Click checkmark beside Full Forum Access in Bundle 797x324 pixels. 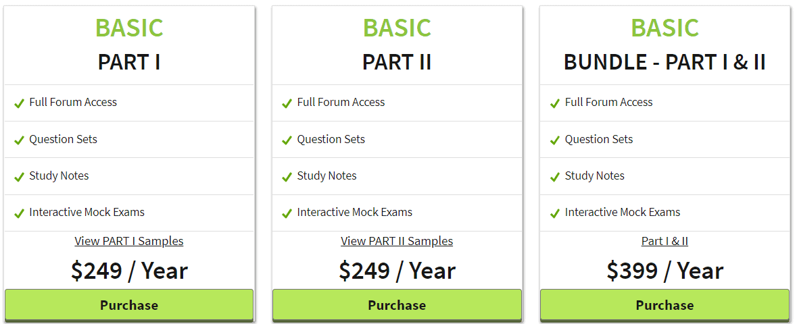pyautogui.click(x=555, y=103)
